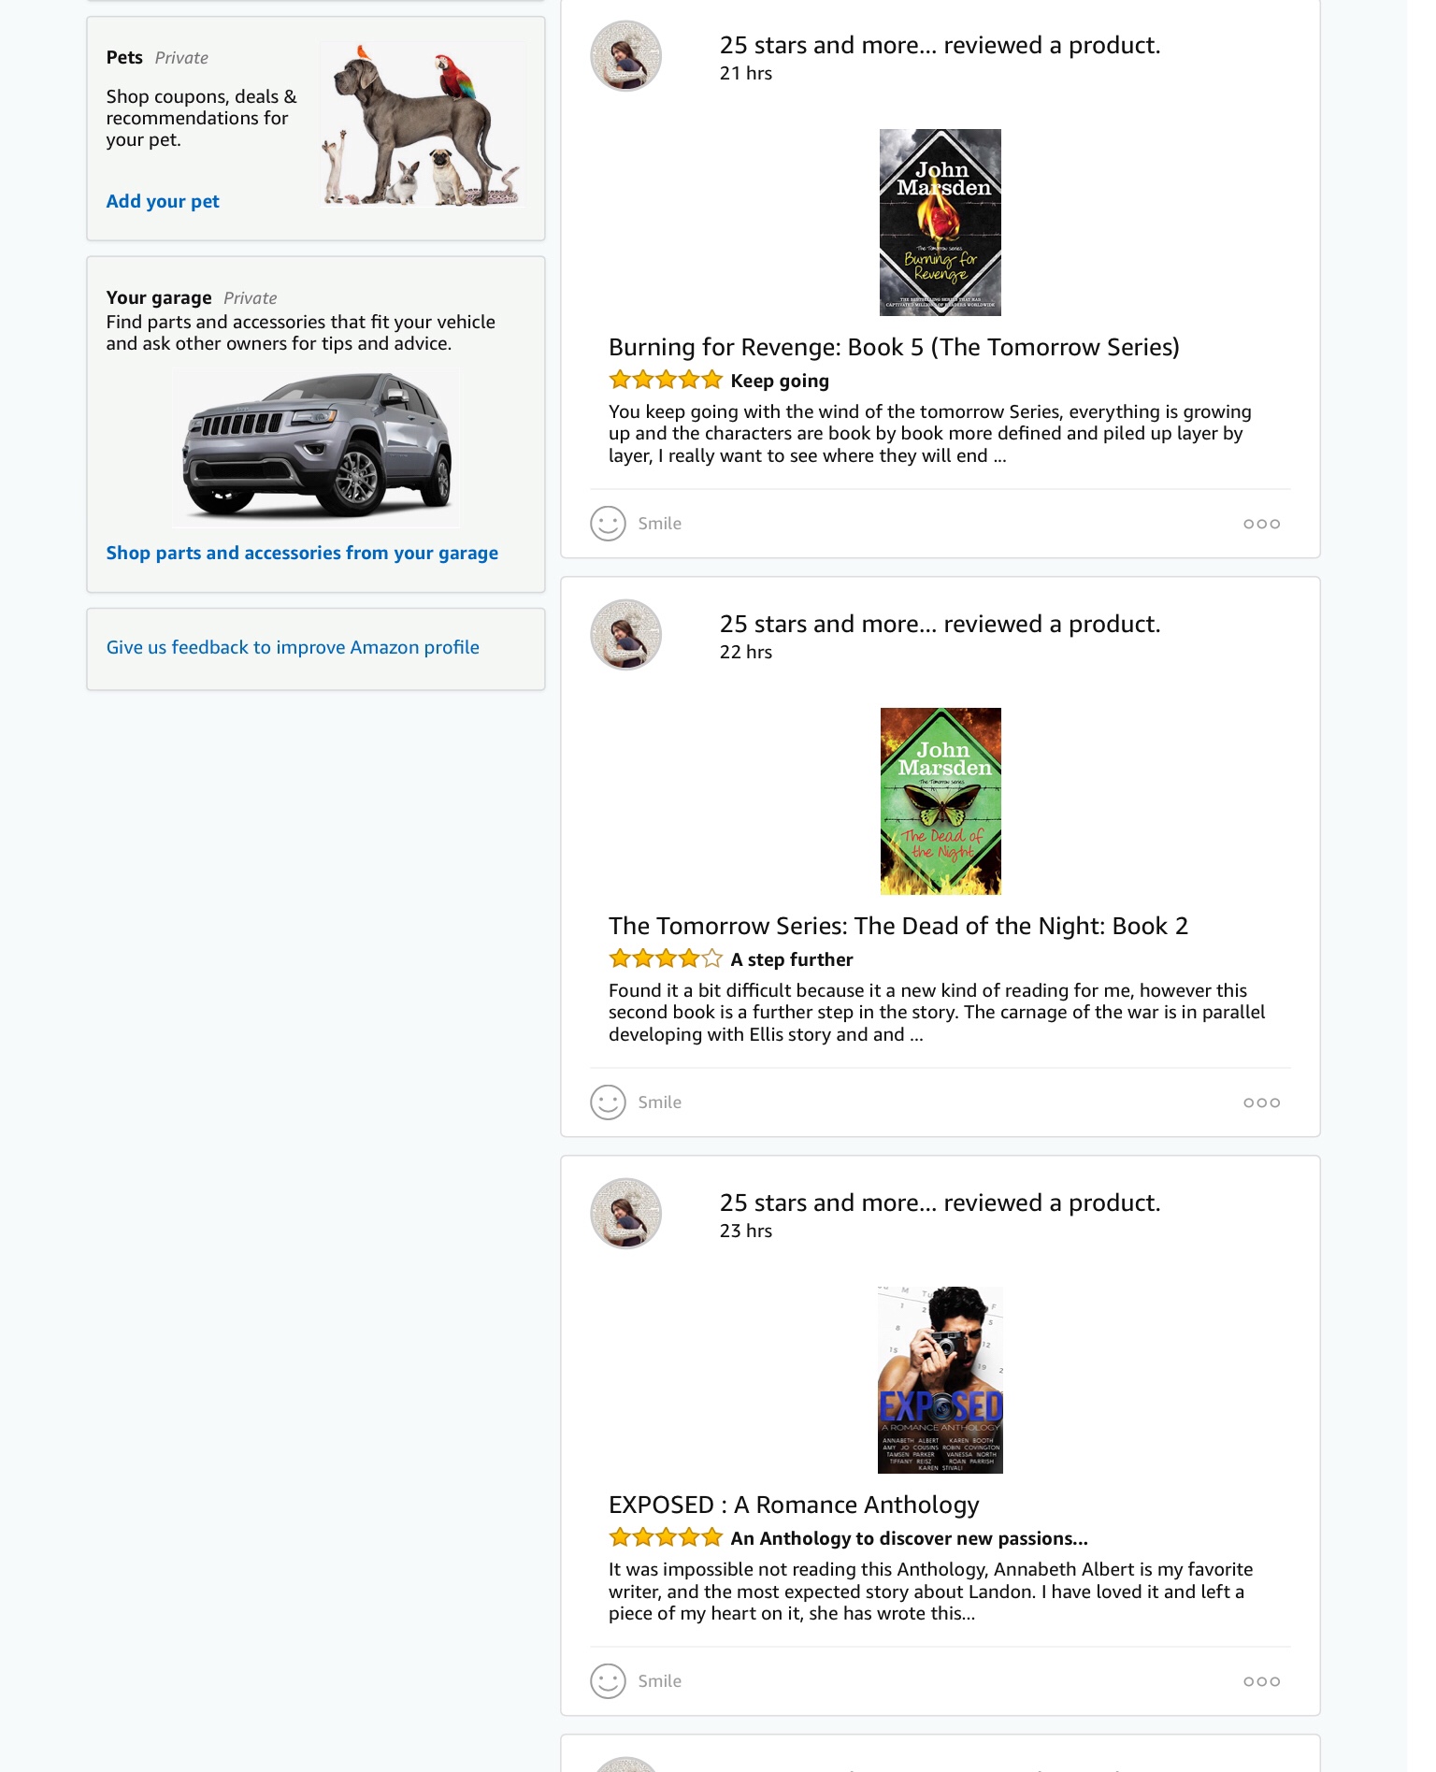Click Smile icon under Burning for Revenge review
The height and width of the screenshot is (1772, 1436).
pyautogui.click(x=608, y=524)
